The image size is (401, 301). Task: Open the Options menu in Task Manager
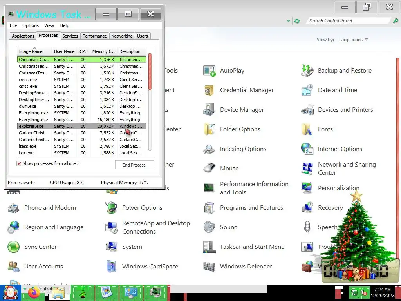click(31, 25)
